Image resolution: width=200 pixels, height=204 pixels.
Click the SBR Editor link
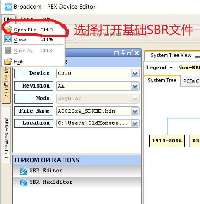pos(46,171)
